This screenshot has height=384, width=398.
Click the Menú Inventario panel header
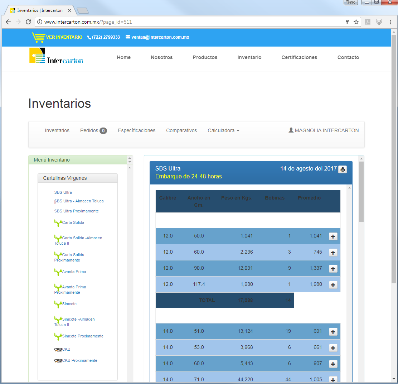(x=78, y=160)
